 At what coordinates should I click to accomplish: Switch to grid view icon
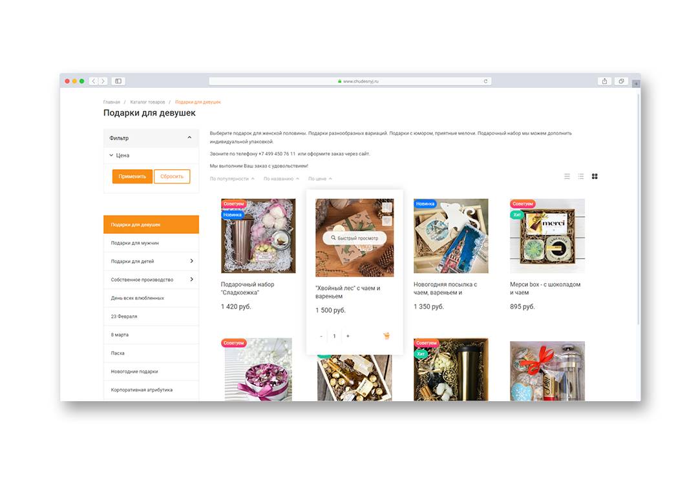595,177
